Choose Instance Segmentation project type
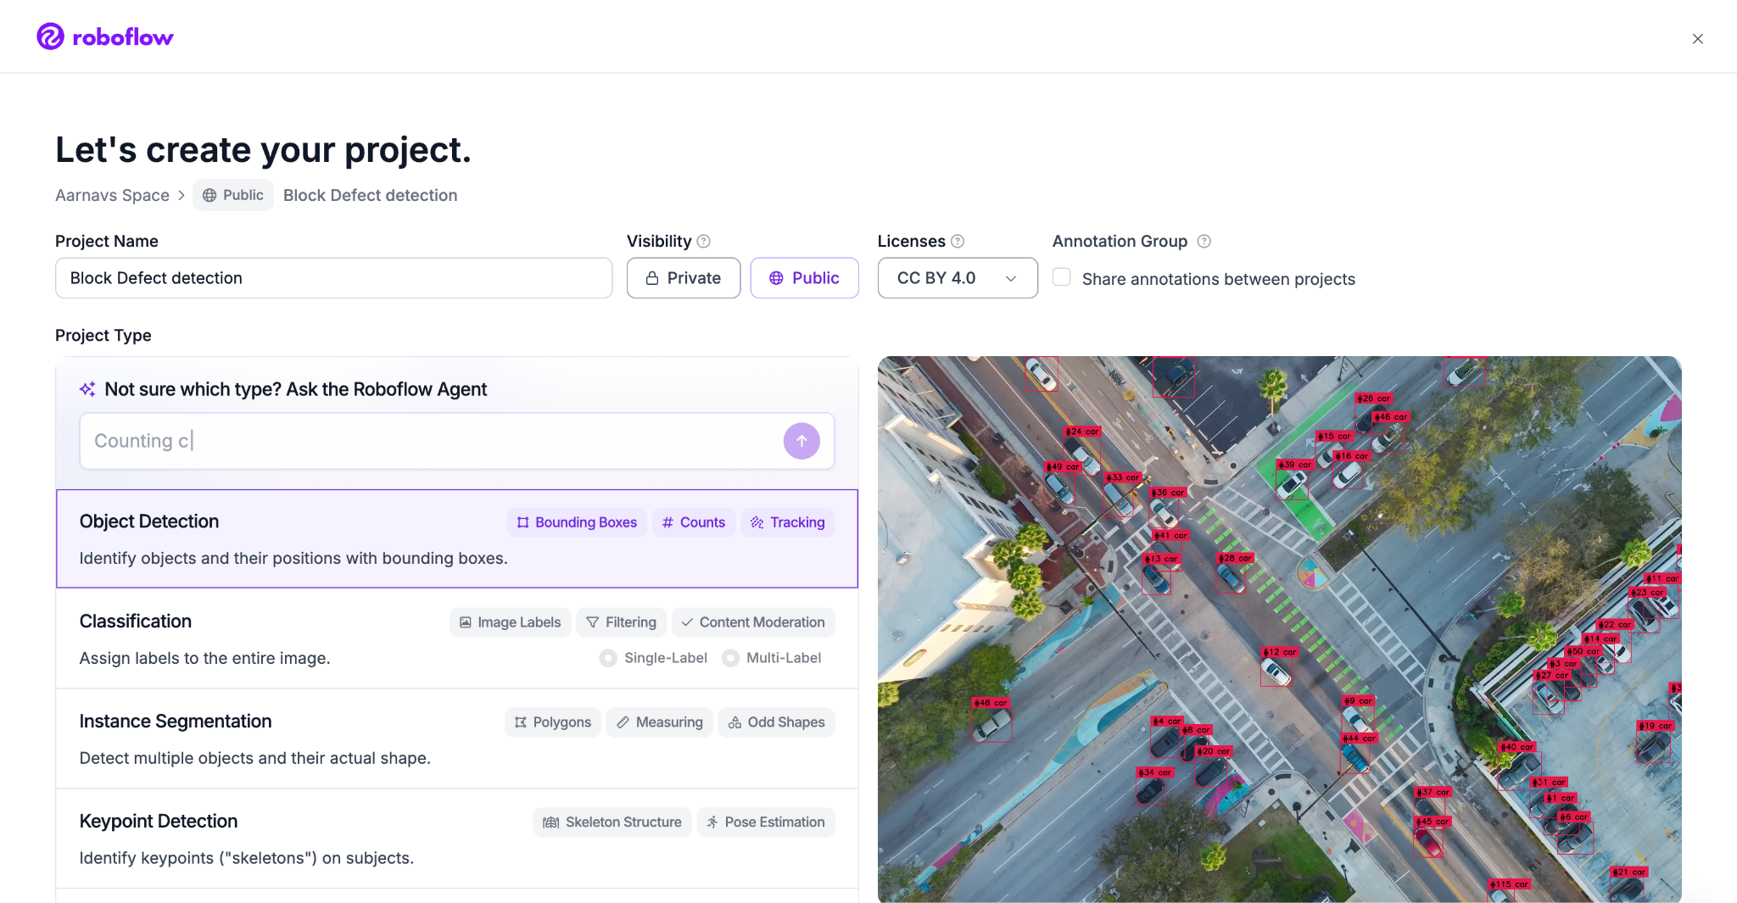The width and height of the screenshot is (1737, 903). click(457, 739)
